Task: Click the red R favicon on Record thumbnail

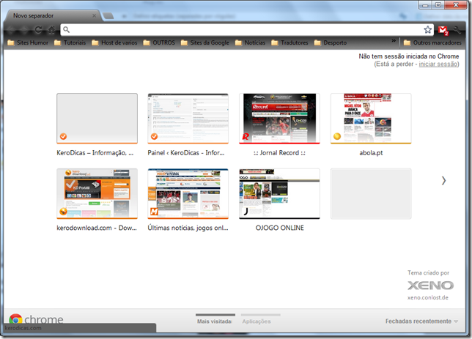Action: [x=246, y=137]
